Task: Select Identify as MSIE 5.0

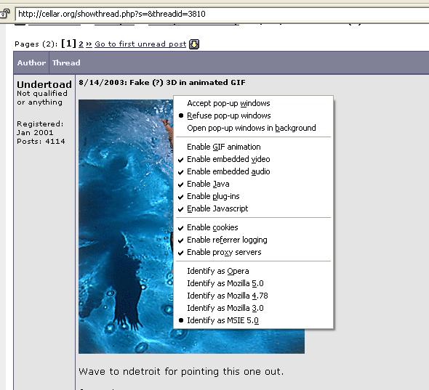Action: (x=253, y=320)
